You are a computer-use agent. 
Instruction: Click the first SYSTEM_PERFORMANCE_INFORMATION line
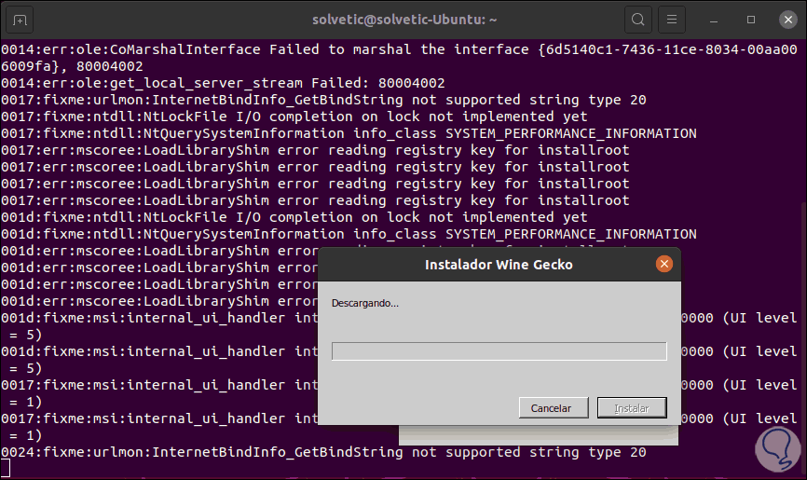349,133
